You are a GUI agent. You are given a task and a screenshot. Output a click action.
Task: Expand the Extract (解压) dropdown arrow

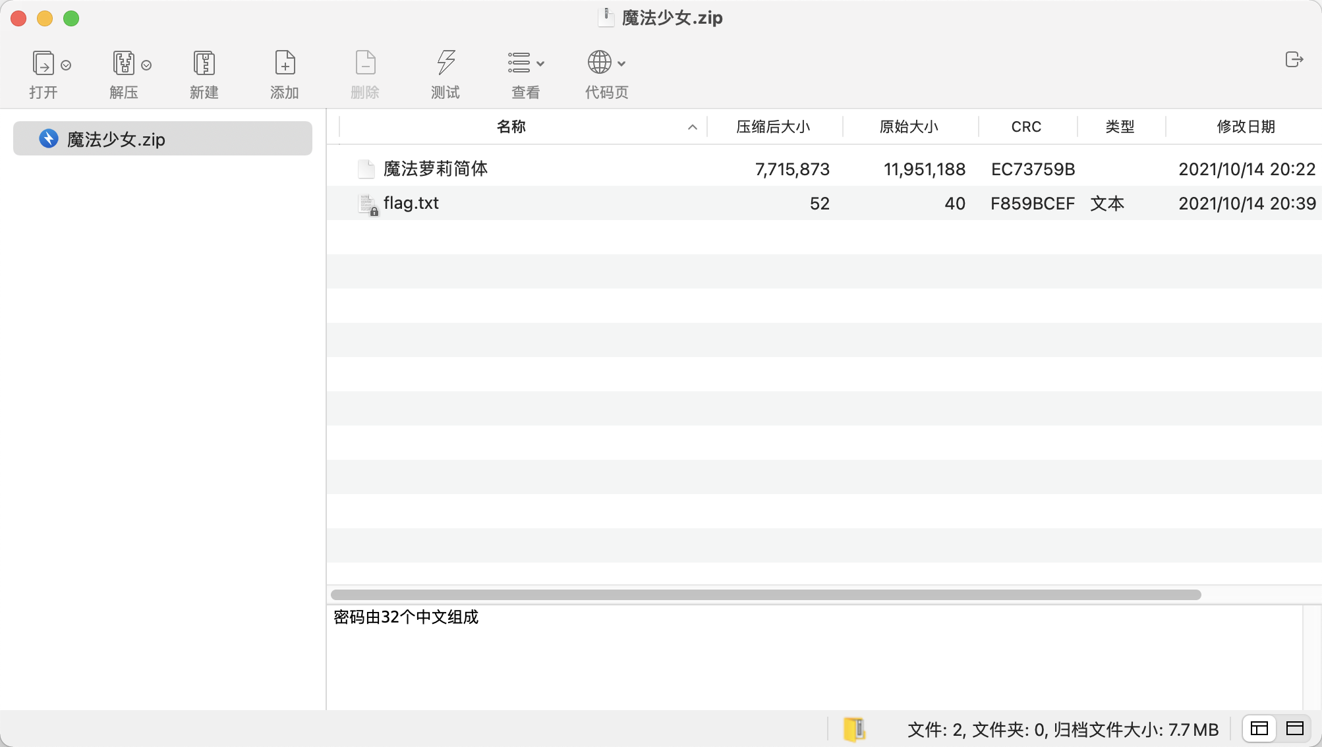click(146, 65)
